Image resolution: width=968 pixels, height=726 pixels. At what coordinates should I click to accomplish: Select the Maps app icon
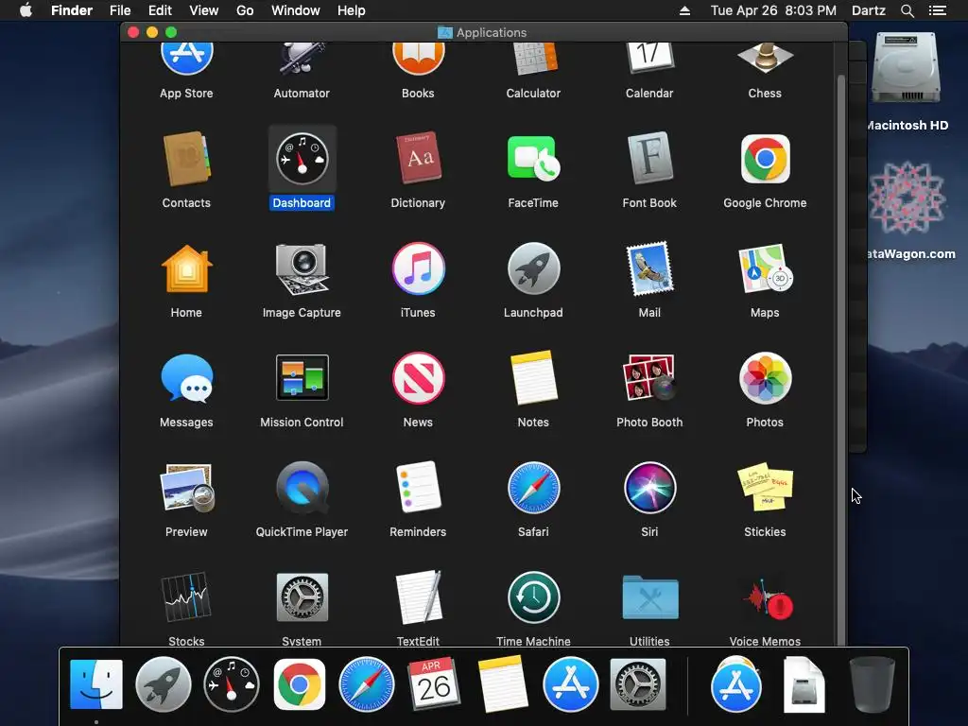pos(765,268)
